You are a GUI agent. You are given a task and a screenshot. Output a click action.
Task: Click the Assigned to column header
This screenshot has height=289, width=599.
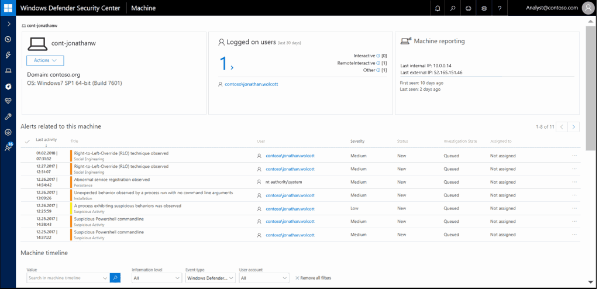pos(501,142)
